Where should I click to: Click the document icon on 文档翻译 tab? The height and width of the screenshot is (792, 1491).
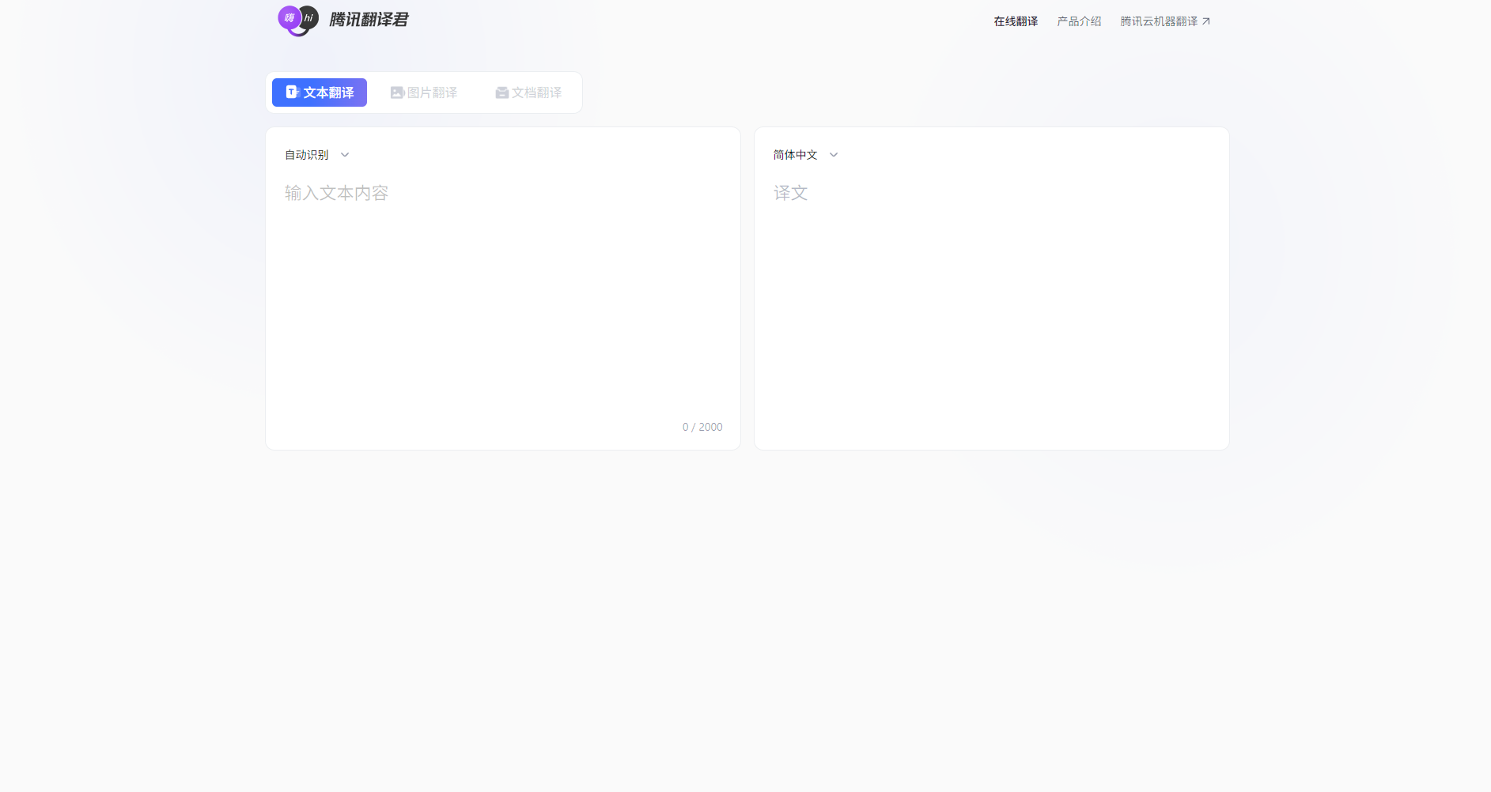pos(501,92)
